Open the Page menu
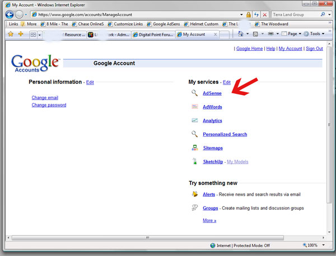 tap(291, 34)
